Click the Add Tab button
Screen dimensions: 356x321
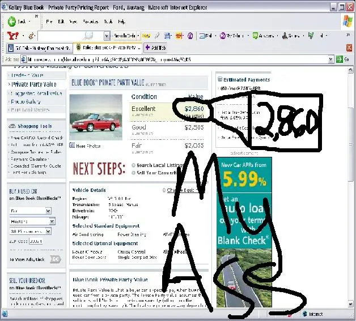[155, 48]
